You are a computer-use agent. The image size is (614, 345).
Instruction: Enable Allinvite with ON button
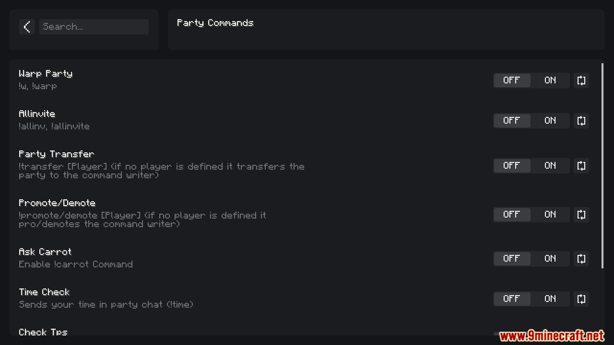550,120
